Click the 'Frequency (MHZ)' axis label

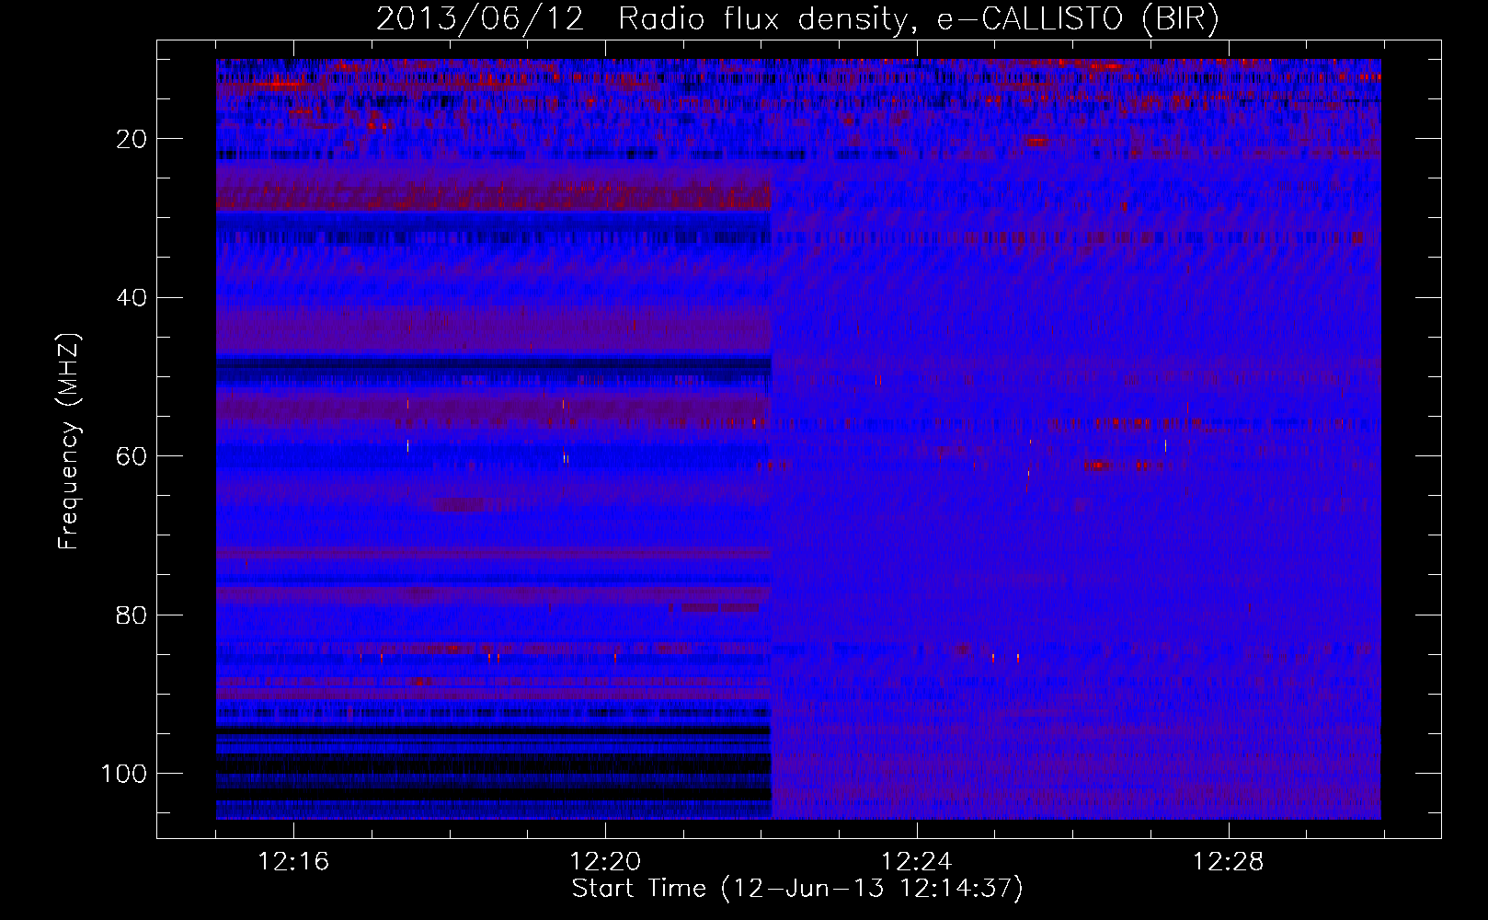pyautogui.click(x=69, y=441)
